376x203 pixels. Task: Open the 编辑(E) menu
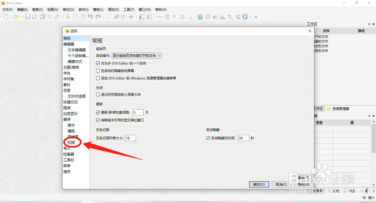tap(22, 9)
